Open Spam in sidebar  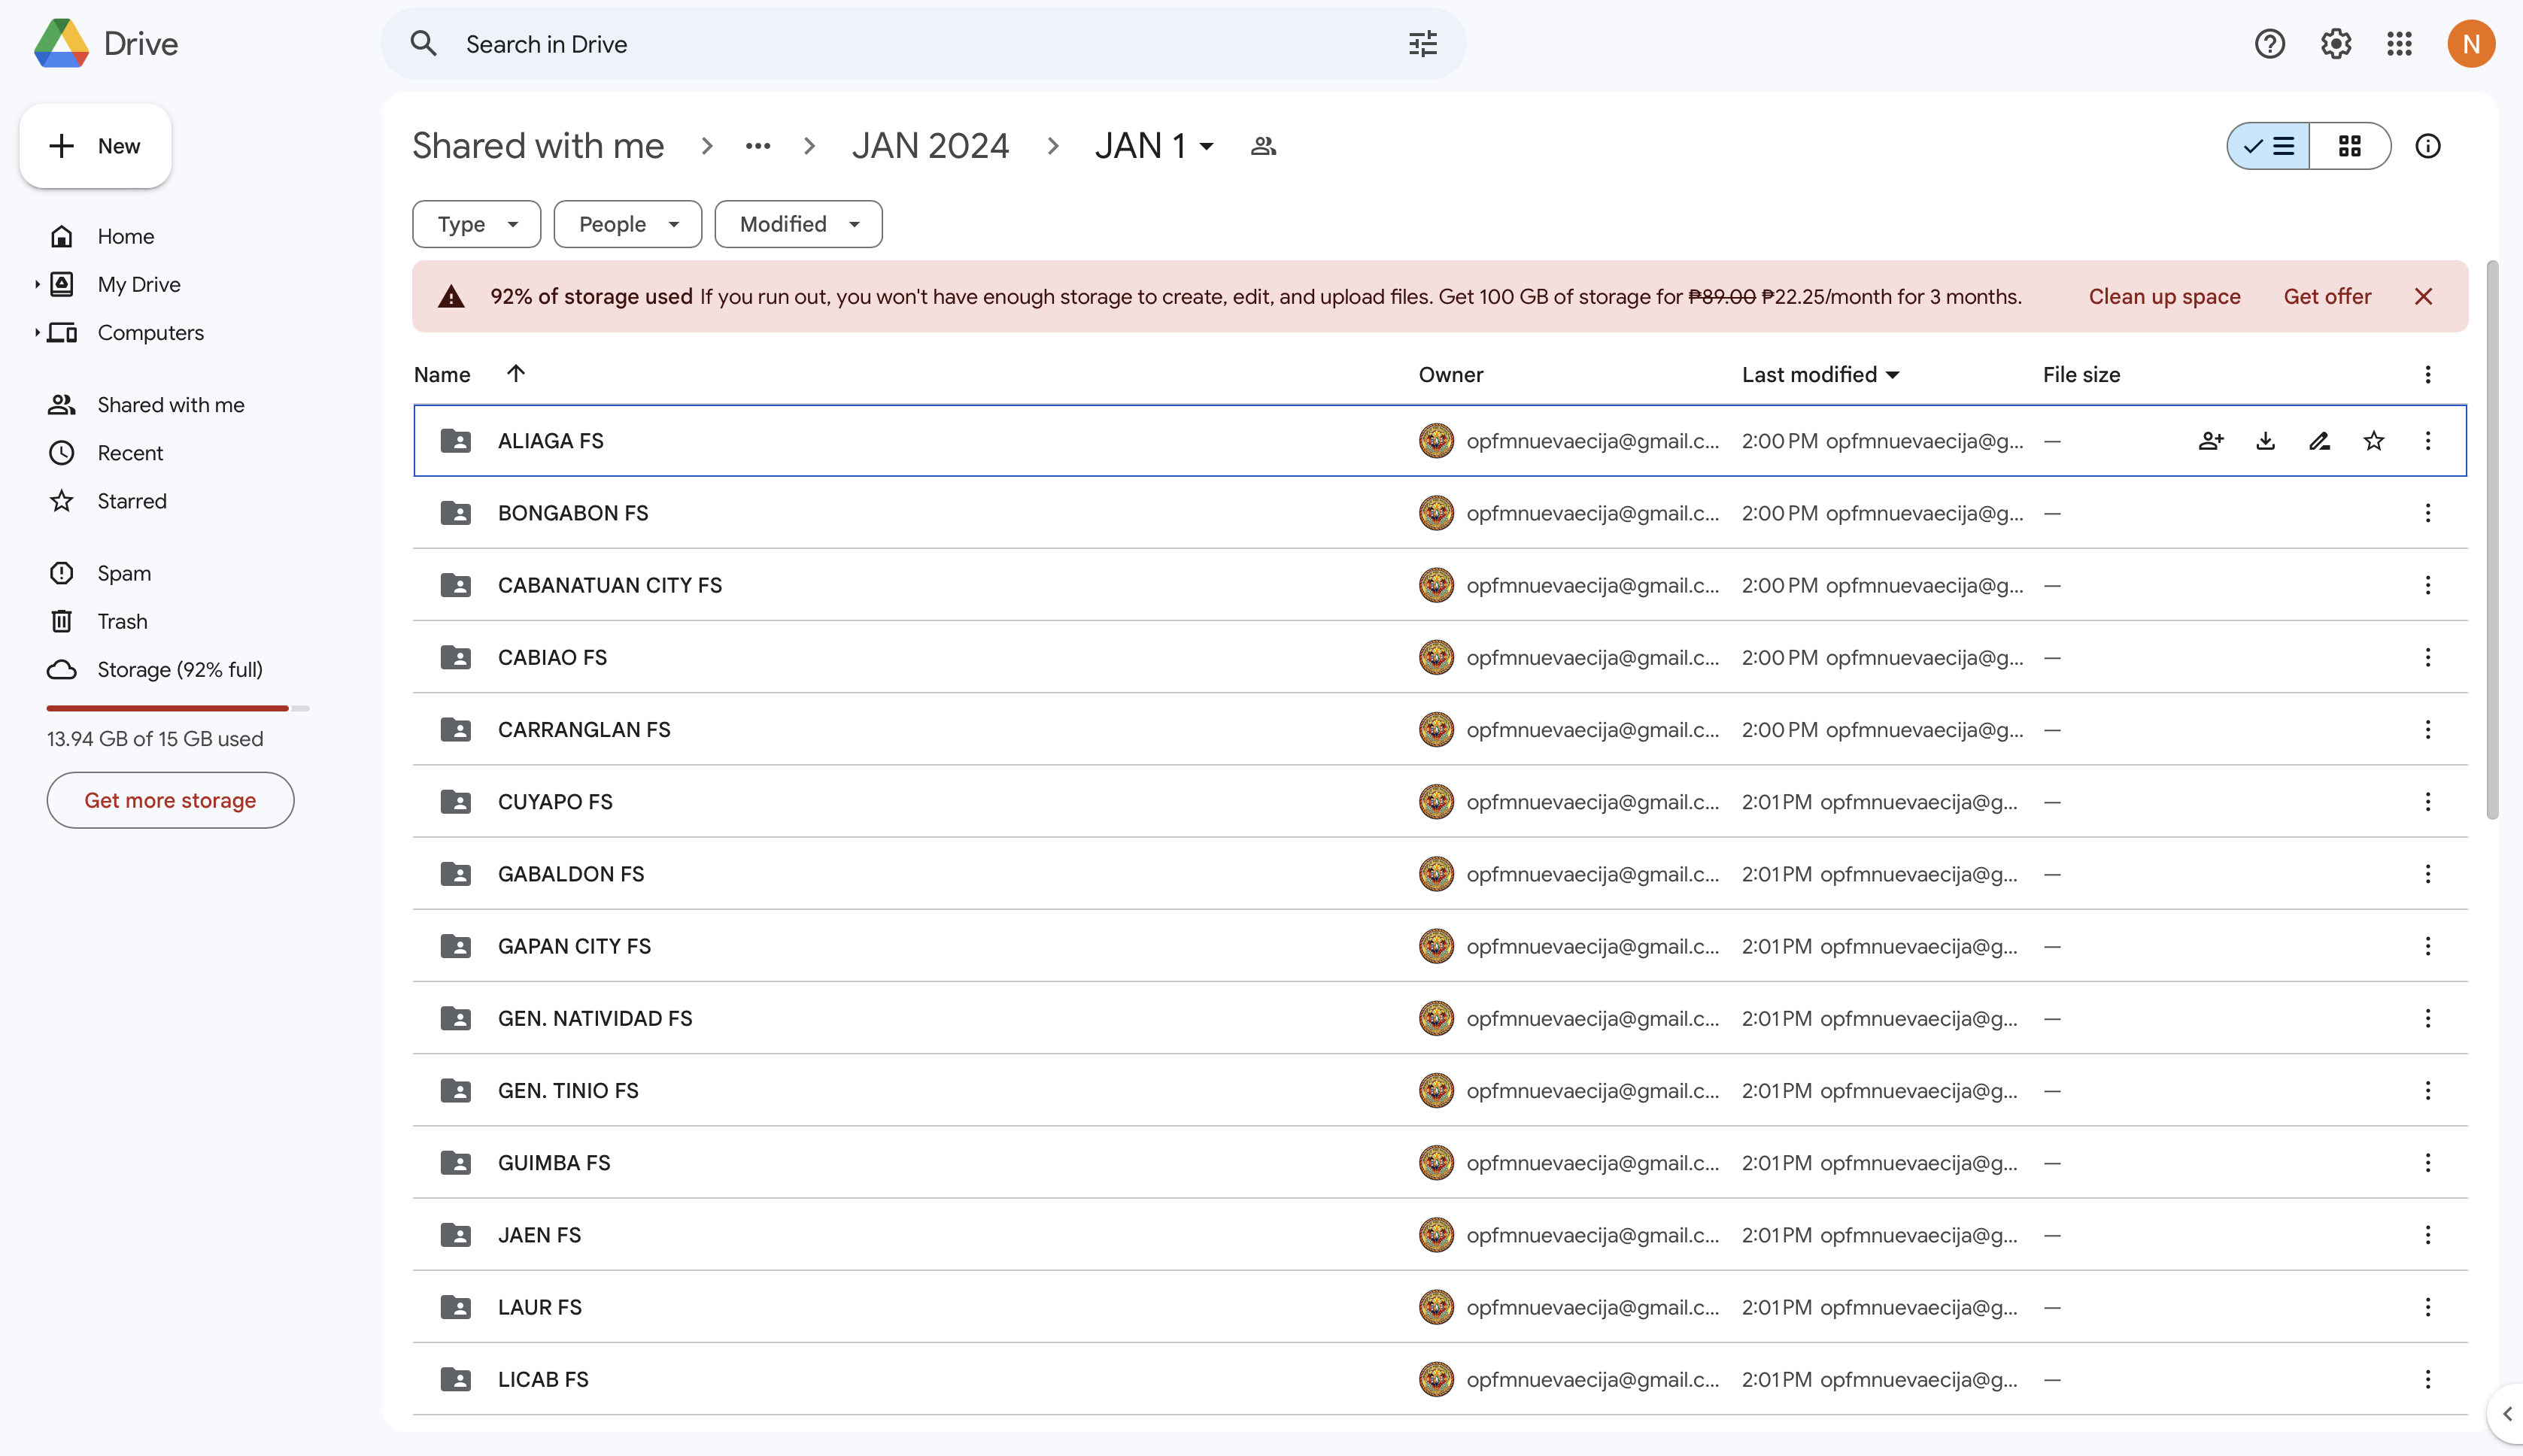click(124, 573)
